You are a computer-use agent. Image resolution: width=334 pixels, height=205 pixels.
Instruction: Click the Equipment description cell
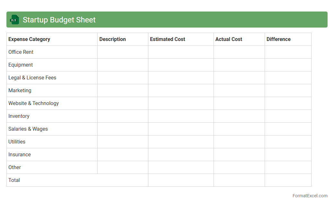click(123, 65)
